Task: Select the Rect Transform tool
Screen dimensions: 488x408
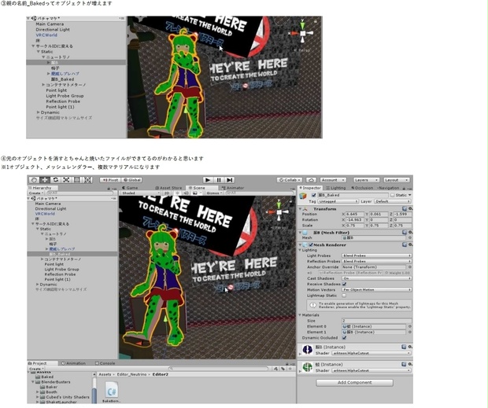Action: click(x=77, y=180)
